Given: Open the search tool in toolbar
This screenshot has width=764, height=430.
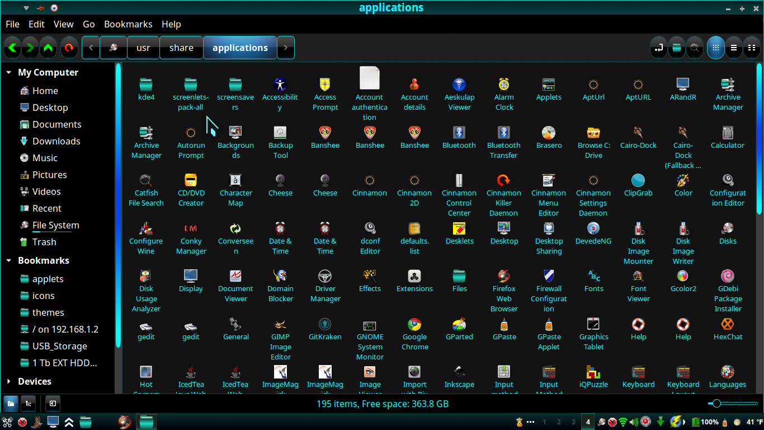Looking at the screenshot, I should coord(695,48).
